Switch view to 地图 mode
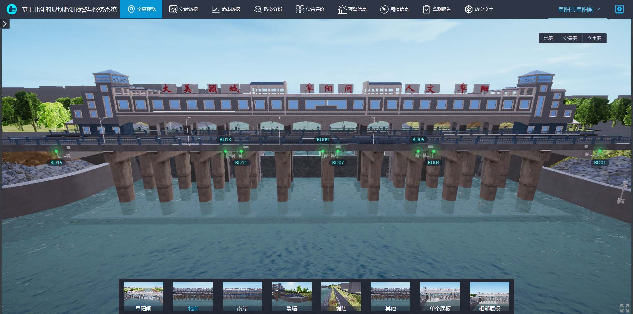The height and width of the screenshot is (314, 633). coord(548,39)
